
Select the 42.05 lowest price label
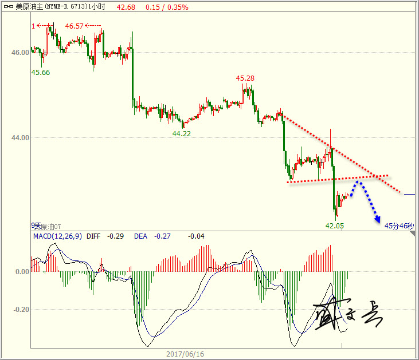(335, 226)
